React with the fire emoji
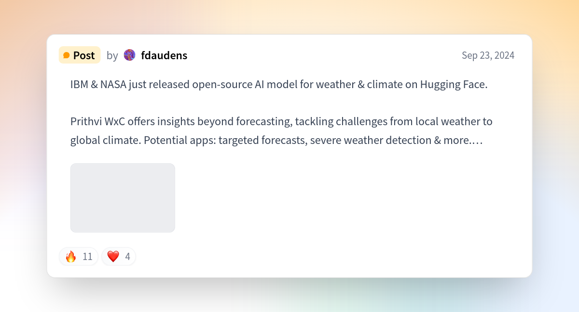The height and width of the screenshot is (312, 579). 71,257
